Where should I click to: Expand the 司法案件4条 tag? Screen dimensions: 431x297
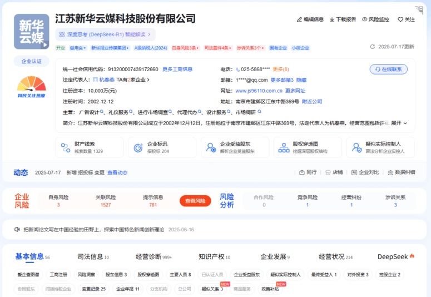[217, 48]
